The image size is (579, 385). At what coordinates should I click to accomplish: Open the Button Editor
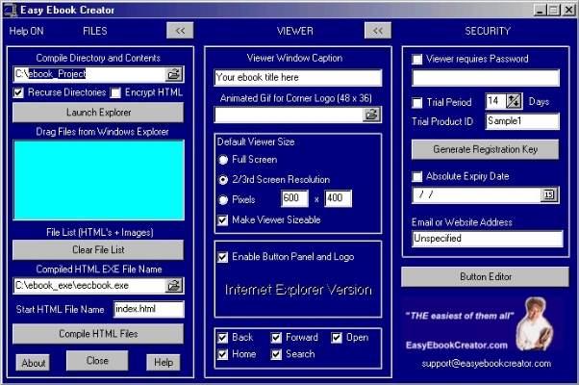click(485, 276)
